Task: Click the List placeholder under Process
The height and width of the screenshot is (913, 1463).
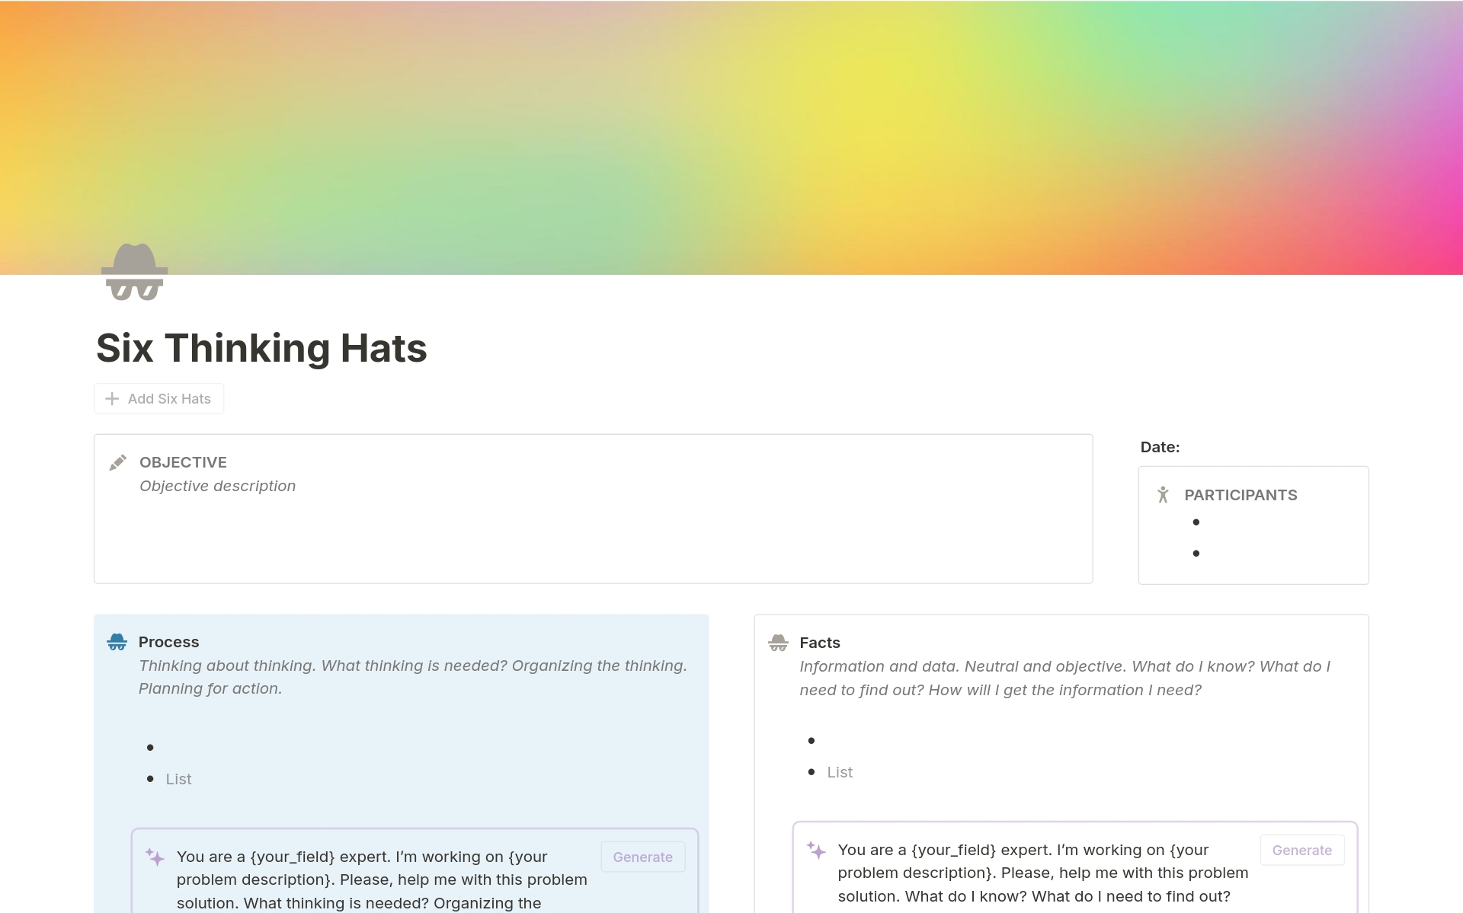Action: (178, 779)
